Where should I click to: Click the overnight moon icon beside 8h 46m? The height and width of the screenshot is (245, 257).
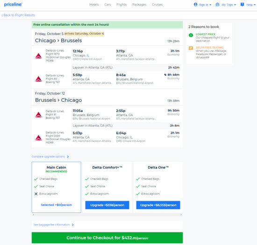(165, 75)
